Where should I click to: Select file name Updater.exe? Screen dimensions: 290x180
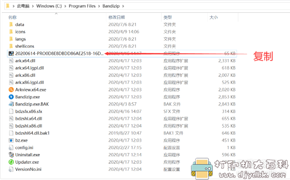27,162
